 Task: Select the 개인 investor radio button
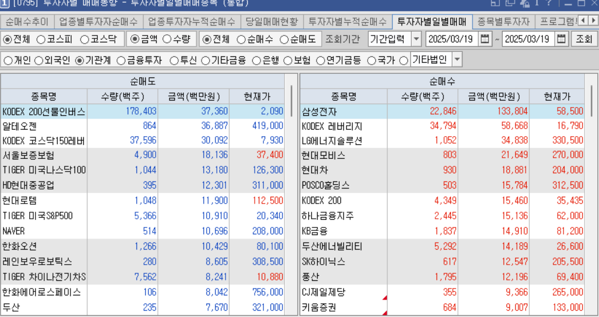pos(8,60)
